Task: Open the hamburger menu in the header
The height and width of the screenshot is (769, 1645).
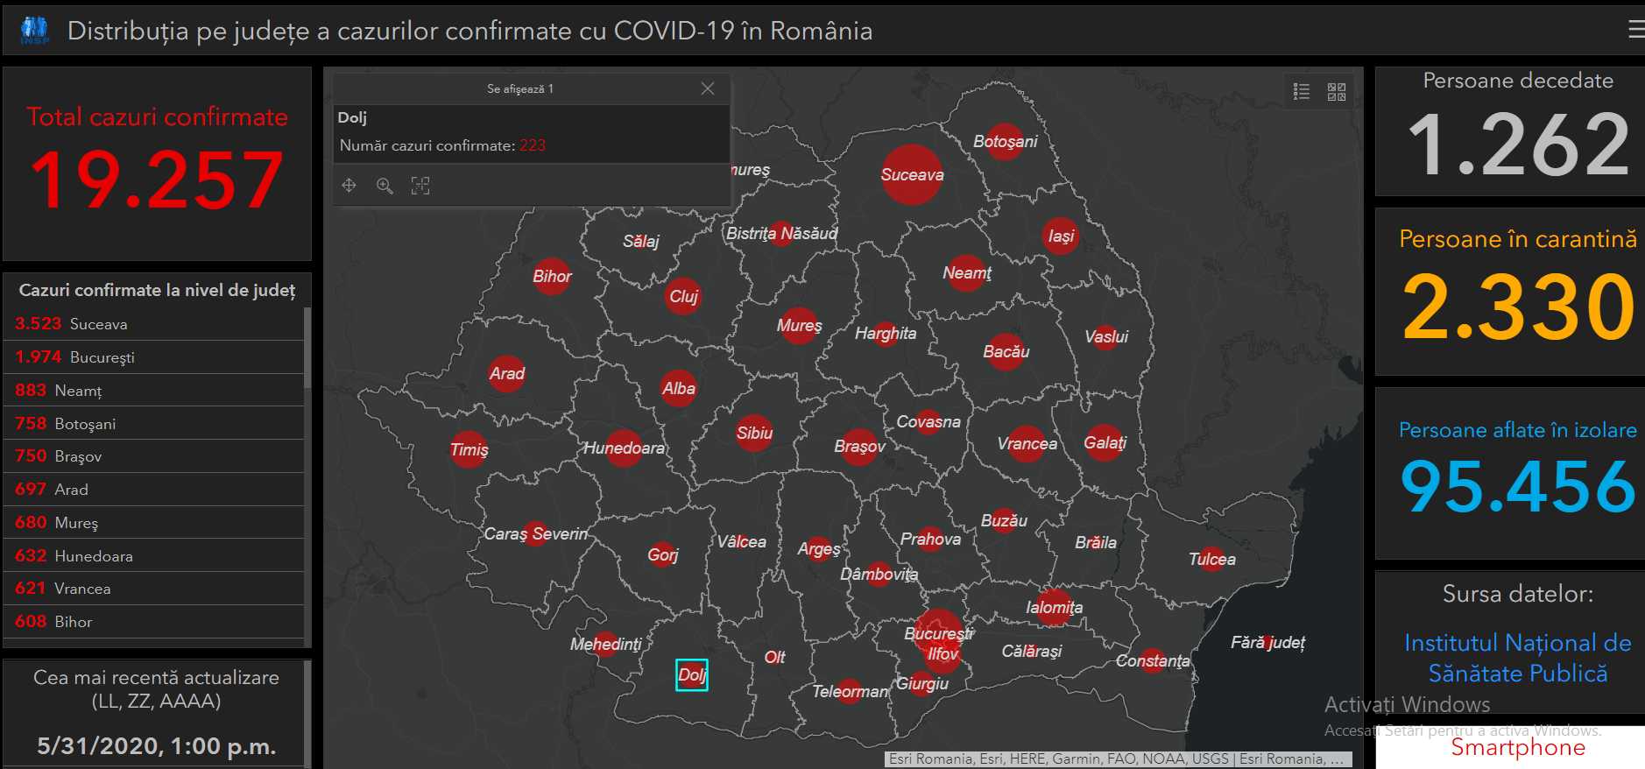Action: pyautogui.click(x=1634, y=30)
